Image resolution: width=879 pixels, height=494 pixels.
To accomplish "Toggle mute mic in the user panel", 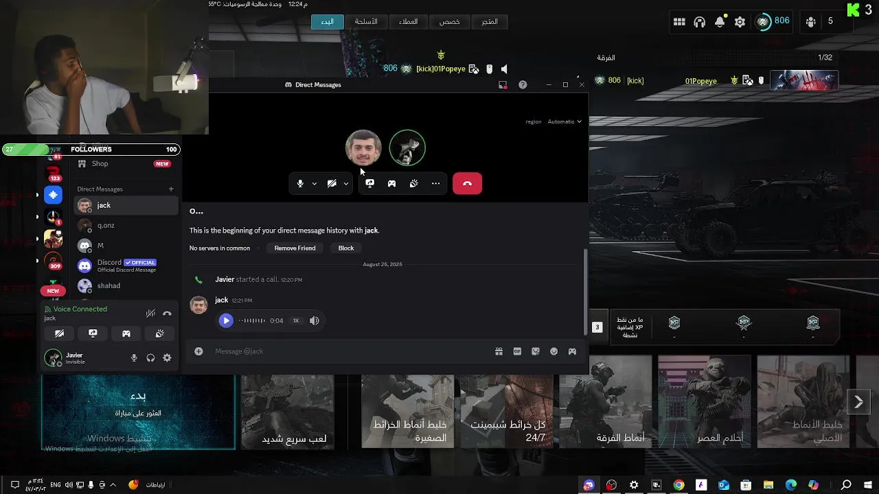I will (x=134, y=357).
